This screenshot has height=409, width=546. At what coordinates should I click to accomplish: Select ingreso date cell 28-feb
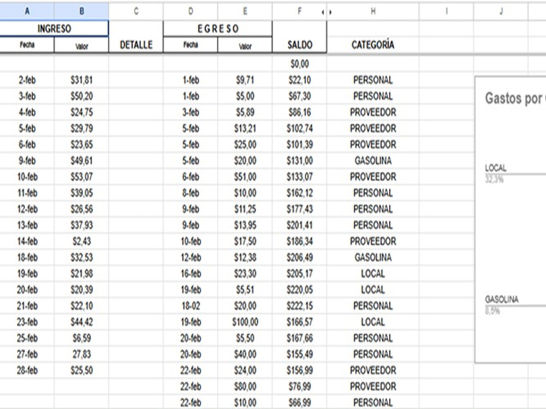point(27,370)
